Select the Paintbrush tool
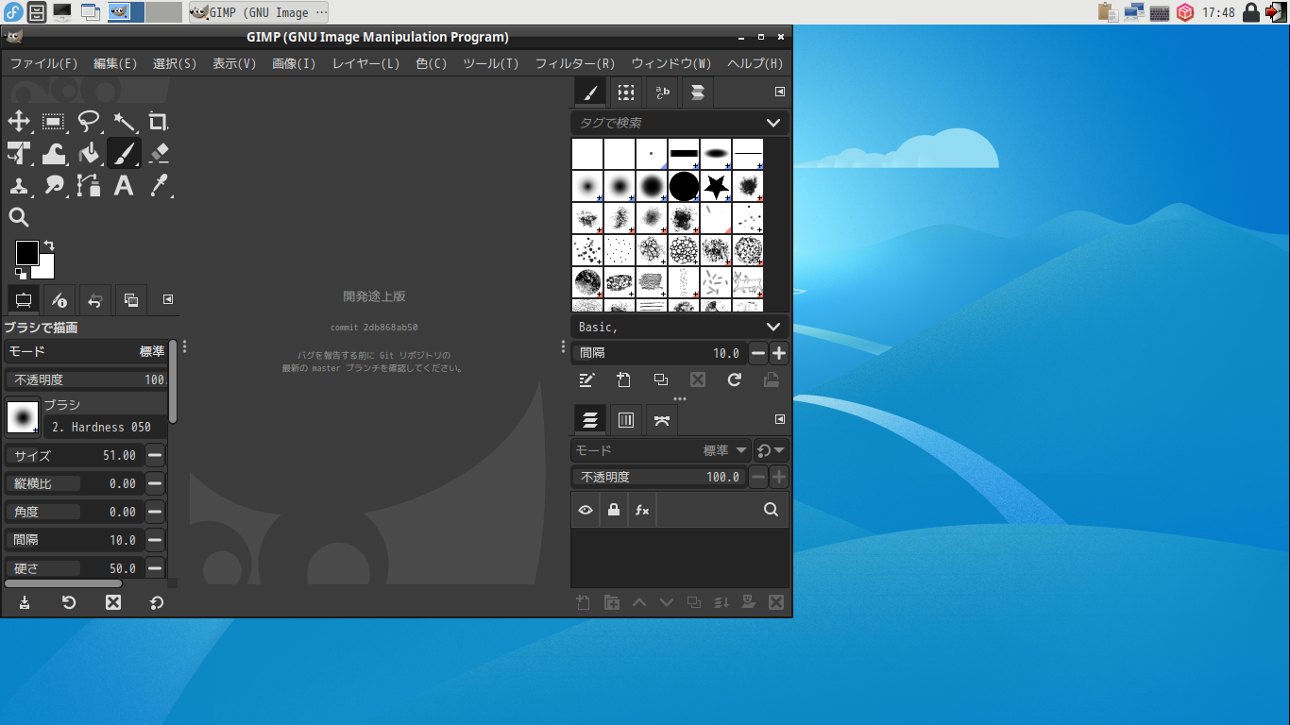Image resolution: width=1290 pixels, height=725 pixels. click(124, 153)
